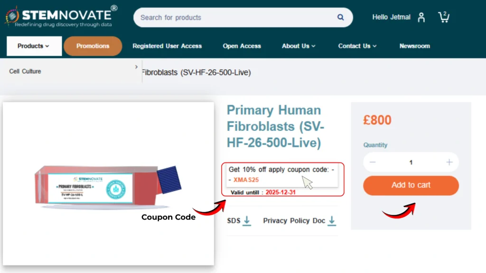Open the shopping cart icon
The width and height of the screenshot is (486, 273).
coord(443,18)
